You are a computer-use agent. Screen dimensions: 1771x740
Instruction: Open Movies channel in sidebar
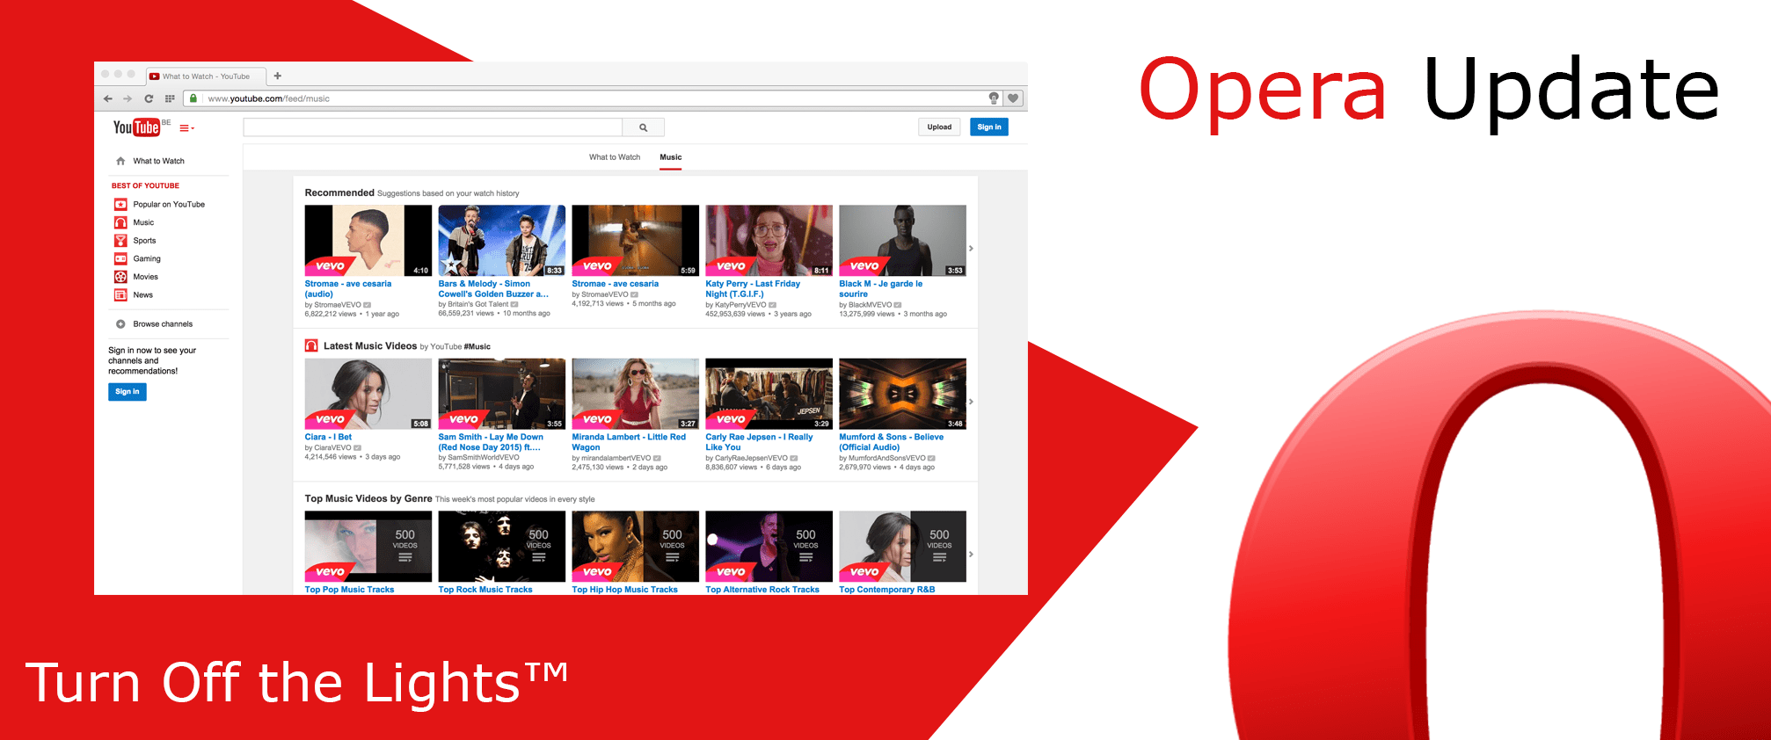[146, 277]
